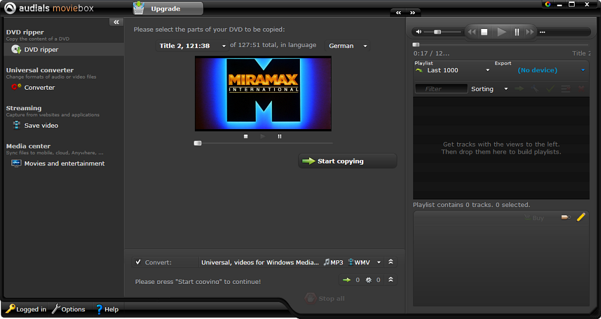
Task: Click the player mute speaker icon
Action: tap(418, 32)
